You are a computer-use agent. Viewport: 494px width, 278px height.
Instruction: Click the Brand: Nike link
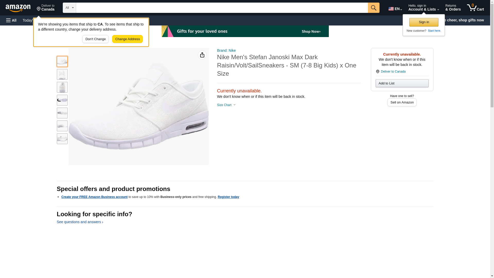pos(226,50)
